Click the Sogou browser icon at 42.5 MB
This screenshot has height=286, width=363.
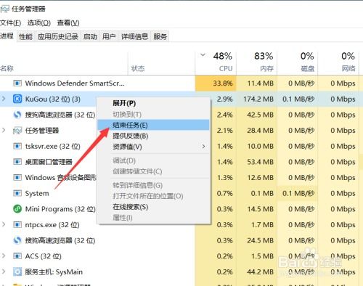(17, 115)
